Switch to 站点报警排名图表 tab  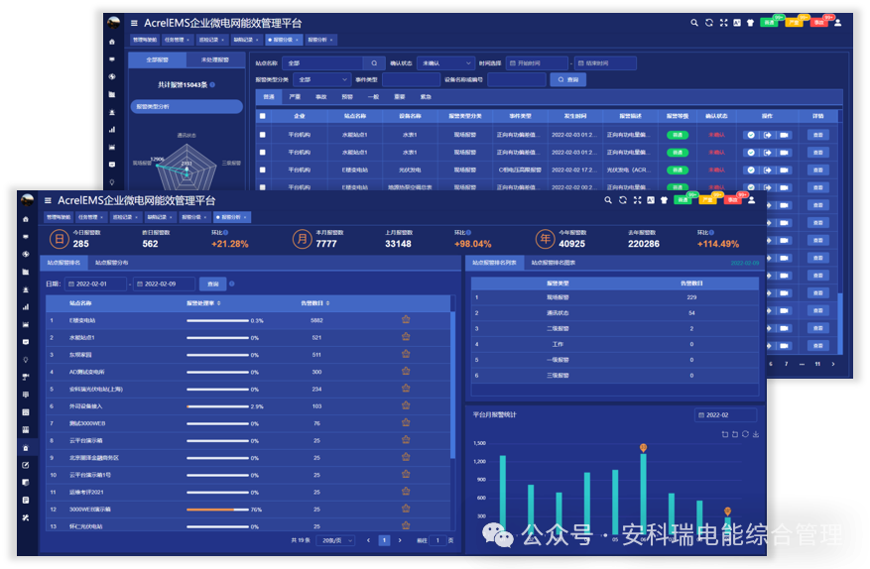click(x=554, y=263)
